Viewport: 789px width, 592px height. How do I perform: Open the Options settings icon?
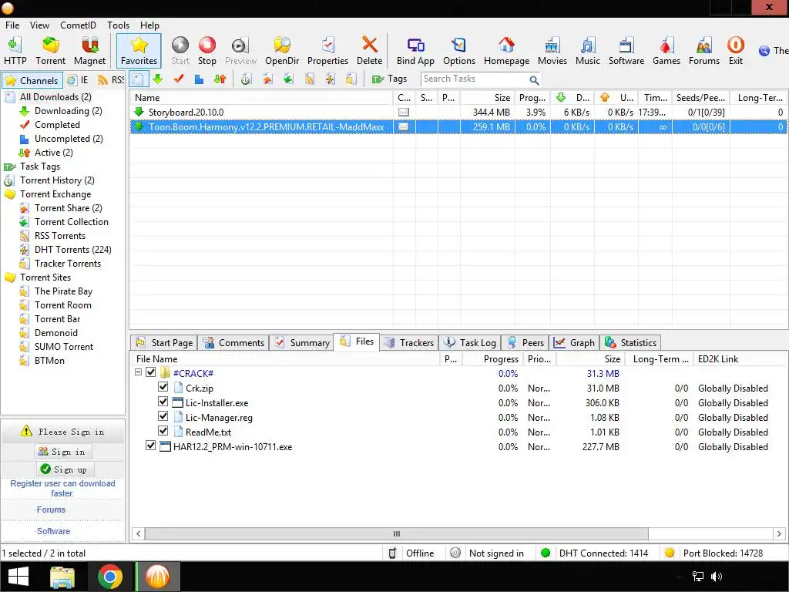[x=459, y=51]
